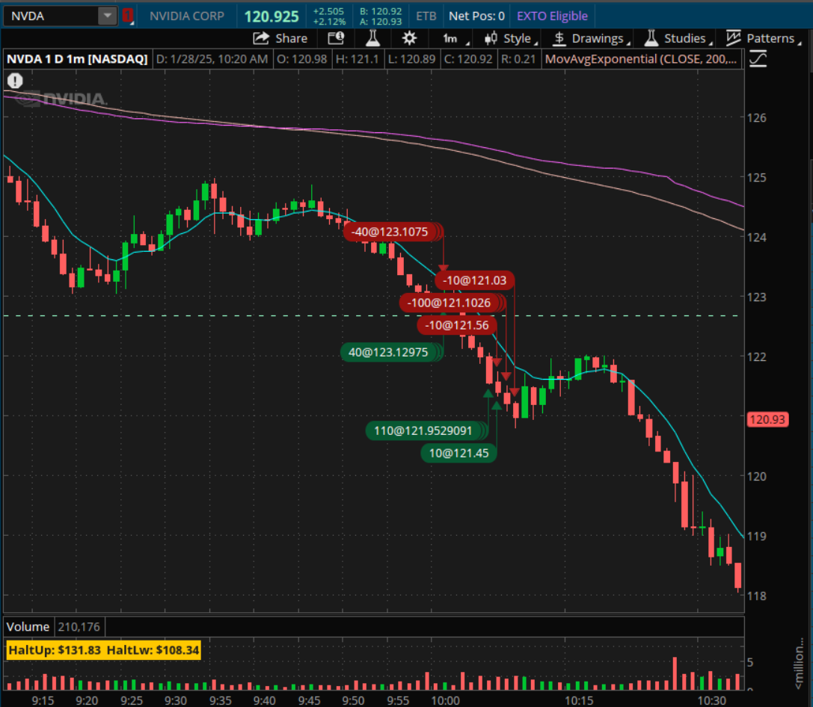The image size is (813, 707).
Task: Click the price chart line icon at top right
Action: (x=758, y=58)
